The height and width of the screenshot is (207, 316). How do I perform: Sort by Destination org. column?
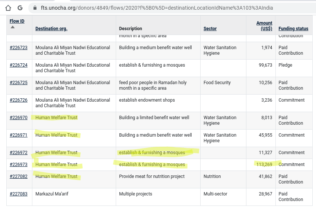[51, 29]
